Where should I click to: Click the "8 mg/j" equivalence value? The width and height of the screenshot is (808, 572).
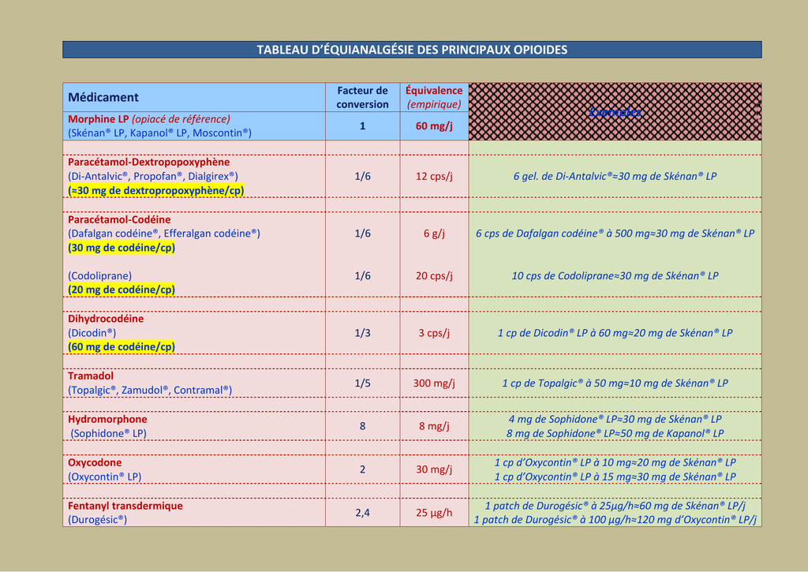point(434,426)
